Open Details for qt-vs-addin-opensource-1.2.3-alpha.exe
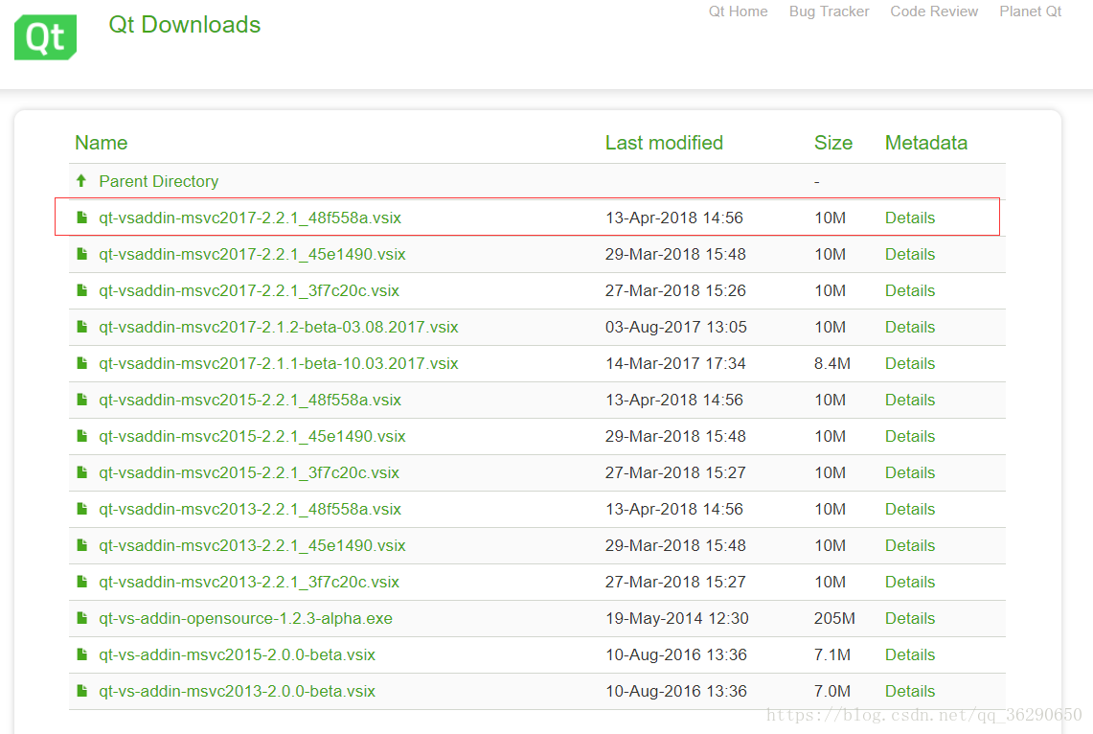1093x734 pixels. point(910,618)
